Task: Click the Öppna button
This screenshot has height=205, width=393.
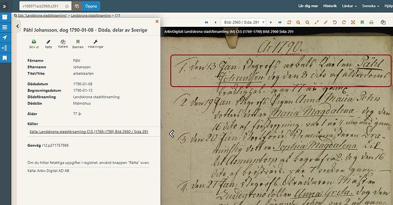Action: point(91,6)
